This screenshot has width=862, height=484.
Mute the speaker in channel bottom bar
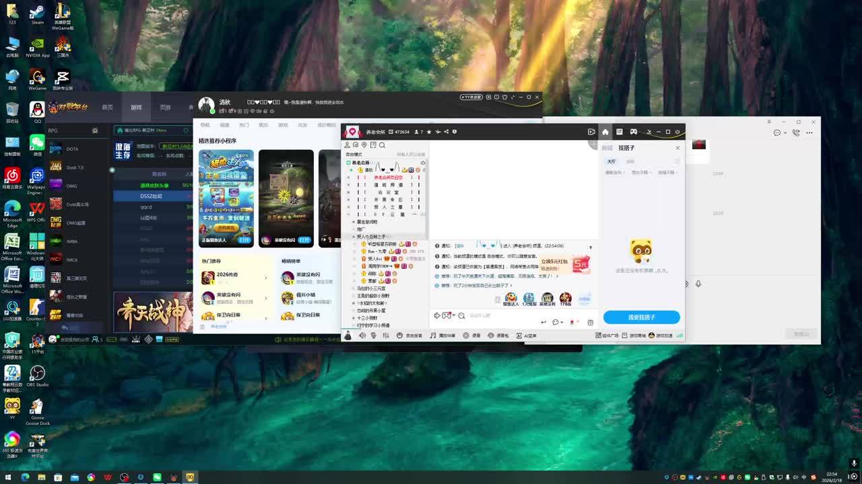[x=362, y=335]
